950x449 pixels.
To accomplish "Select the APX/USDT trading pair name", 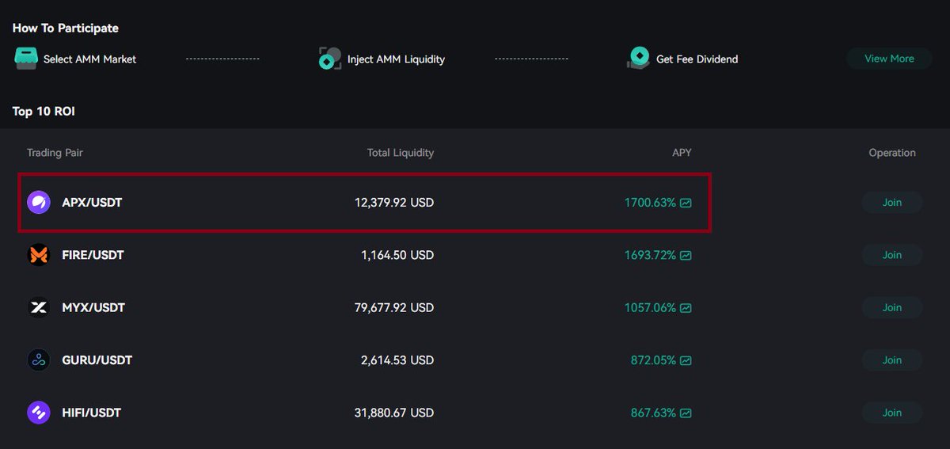I will pos(92,203).
